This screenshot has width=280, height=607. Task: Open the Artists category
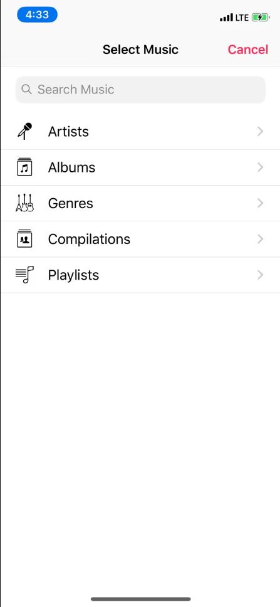click(140, 132)
